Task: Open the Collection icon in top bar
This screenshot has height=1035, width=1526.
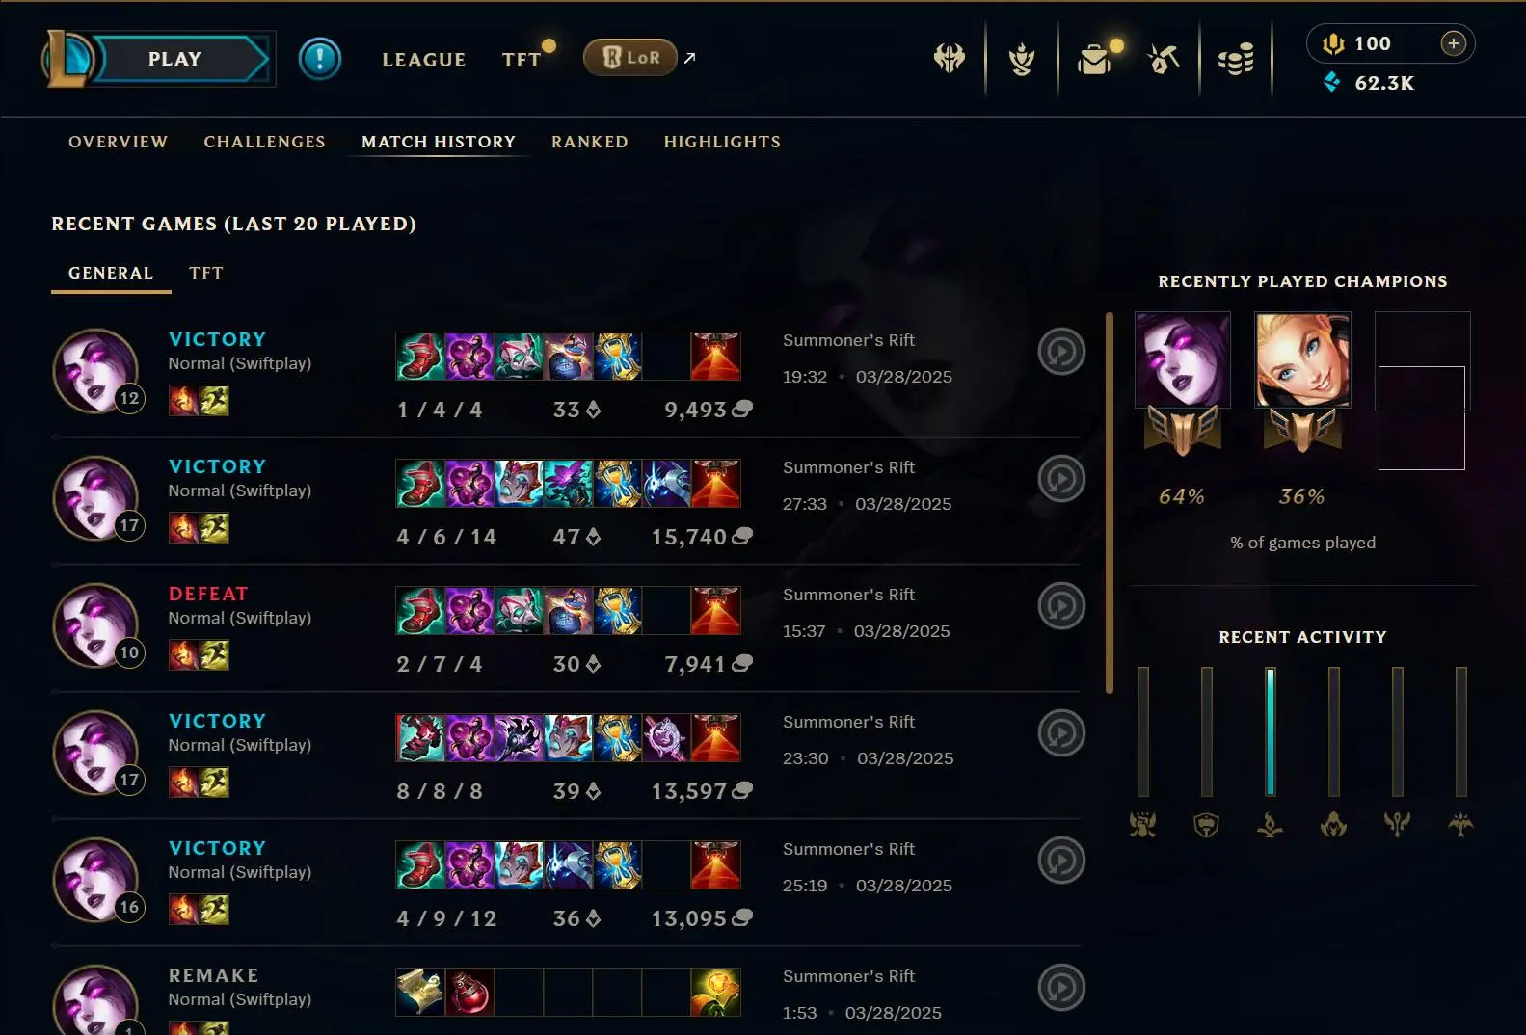Action: coord(1022,59)
